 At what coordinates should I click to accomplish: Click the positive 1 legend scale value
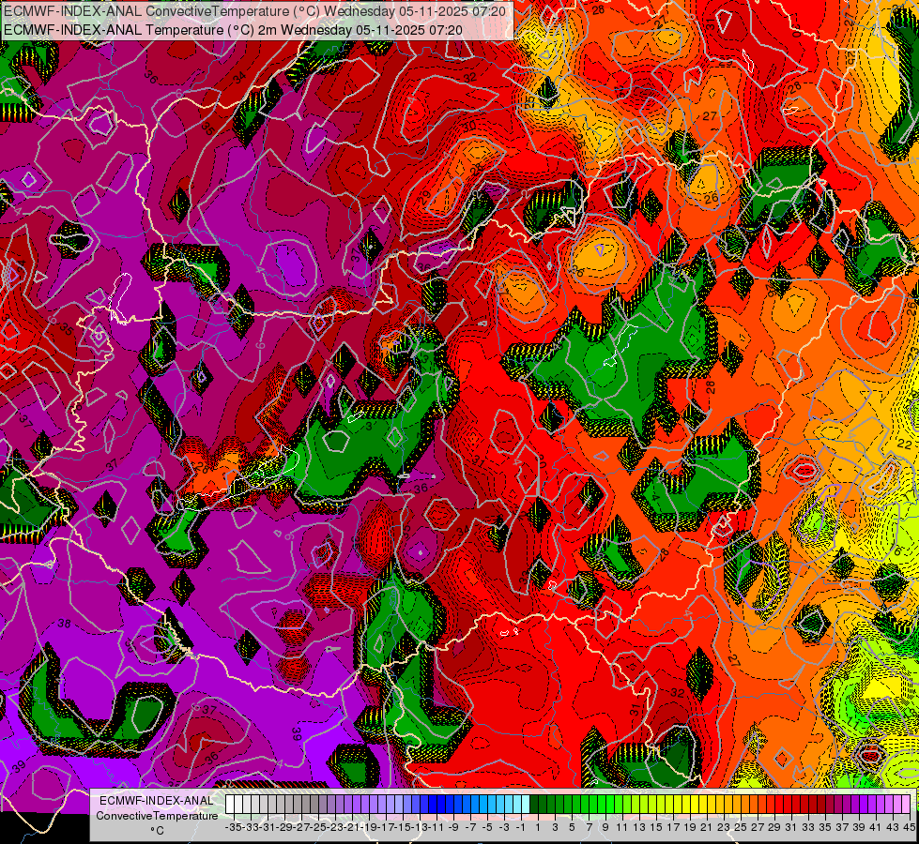[x=538, y=827]
